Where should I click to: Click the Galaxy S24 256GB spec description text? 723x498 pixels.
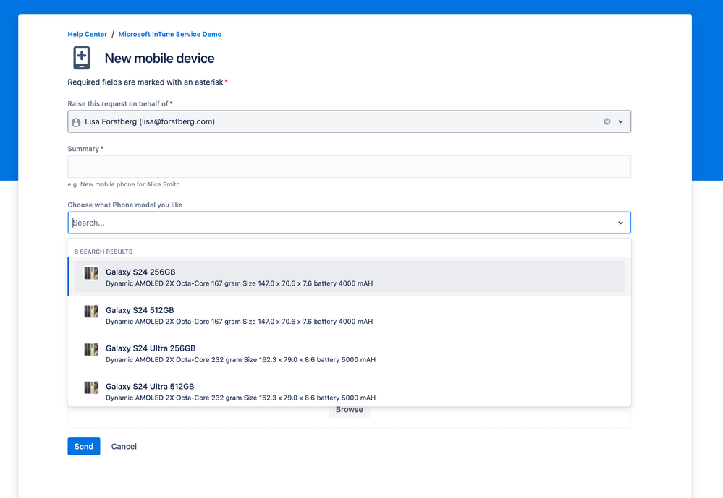[240, 283]
